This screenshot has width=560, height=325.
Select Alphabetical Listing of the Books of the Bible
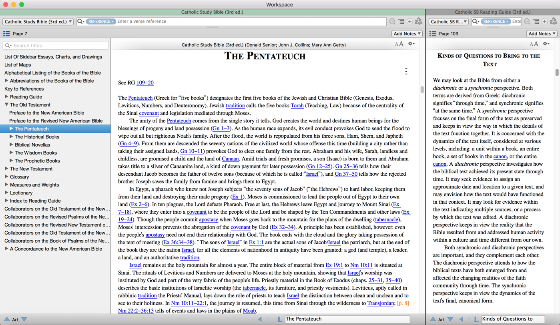[x=52, y=73]
